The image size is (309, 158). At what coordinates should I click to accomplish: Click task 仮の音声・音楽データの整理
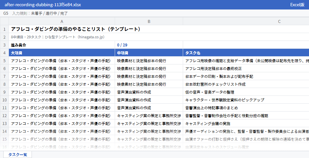(210, 92)
